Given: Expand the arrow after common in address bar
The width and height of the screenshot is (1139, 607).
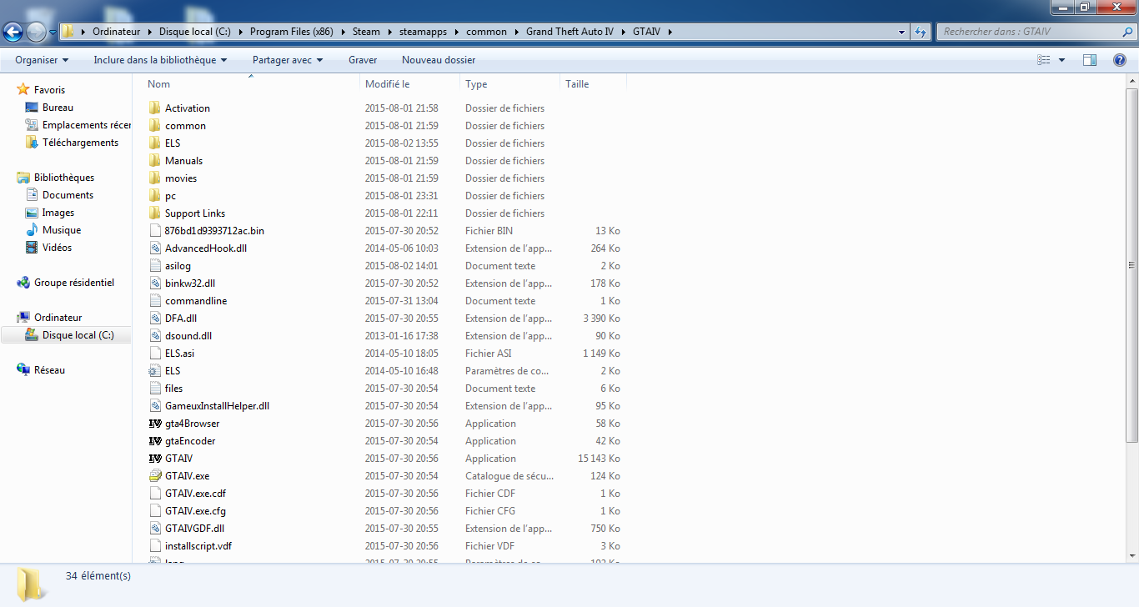Looking at the screenshot, I should (x=516, y=32).
